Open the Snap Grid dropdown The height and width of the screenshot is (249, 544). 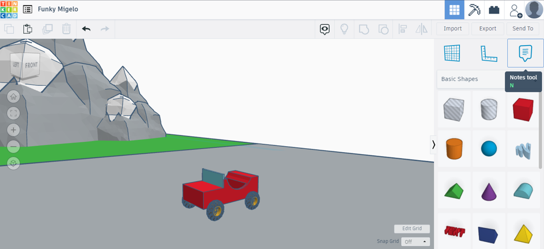(415, 242)
